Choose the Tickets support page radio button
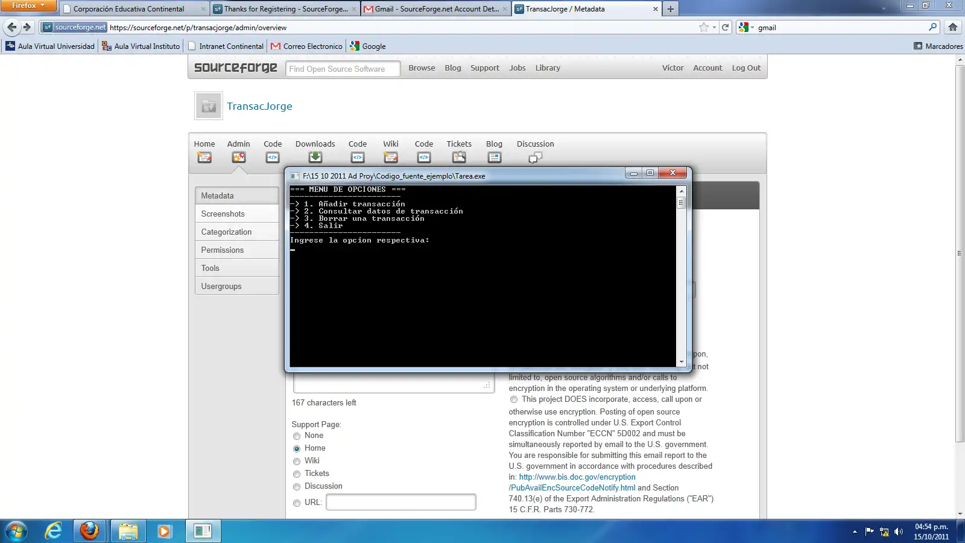 click(297, 474)
